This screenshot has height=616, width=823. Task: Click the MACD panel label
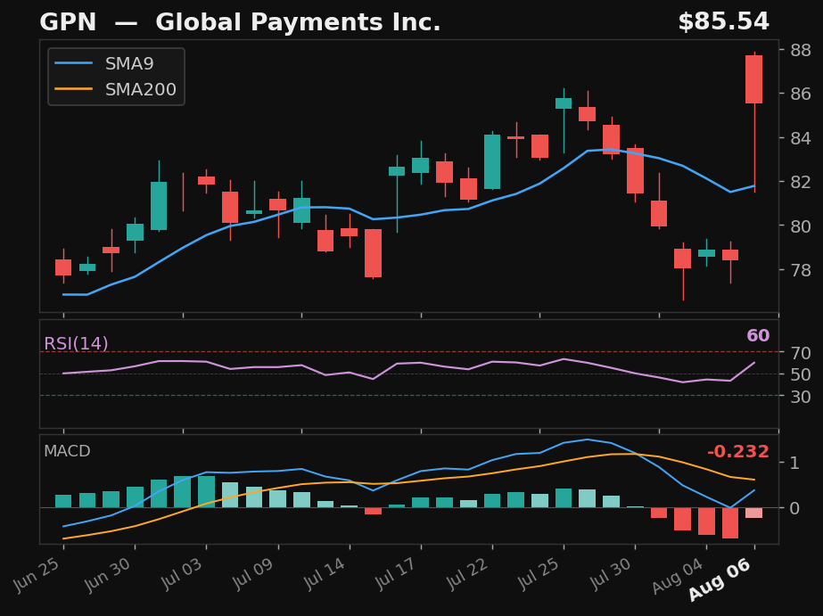coord(67,451)
